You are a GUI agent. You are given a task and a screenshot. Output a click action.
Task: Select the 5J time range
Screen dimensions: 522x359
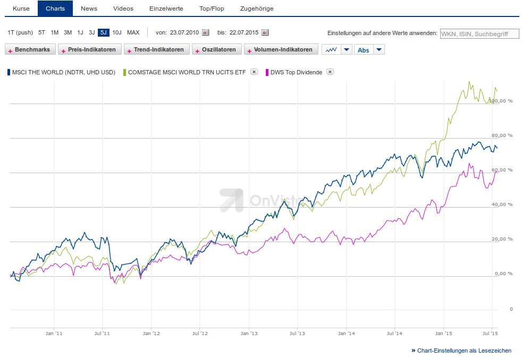click(103, 33)
